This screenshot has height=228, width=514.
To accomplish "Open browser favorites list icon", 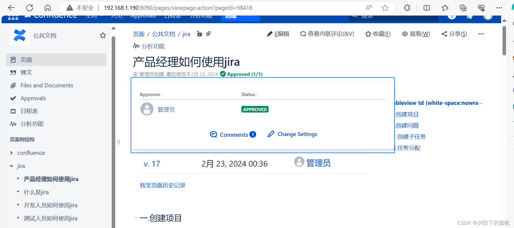I will [x=445, y=8].
